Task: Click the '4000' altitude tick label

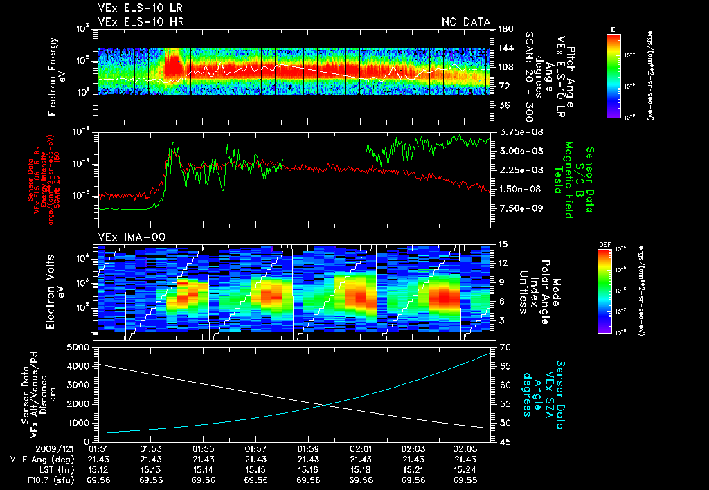Action: (x=78, y=366)
